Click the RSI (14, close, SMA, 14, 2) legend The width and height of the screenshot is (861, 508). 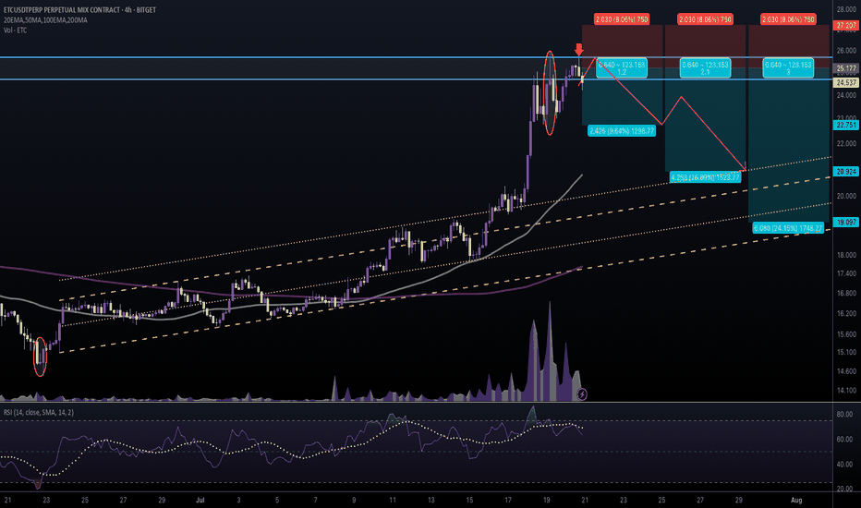click(39, 412)
